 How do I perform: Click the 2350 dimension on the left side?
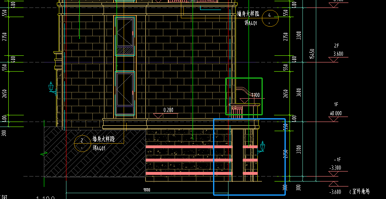[x=5, y=36]
